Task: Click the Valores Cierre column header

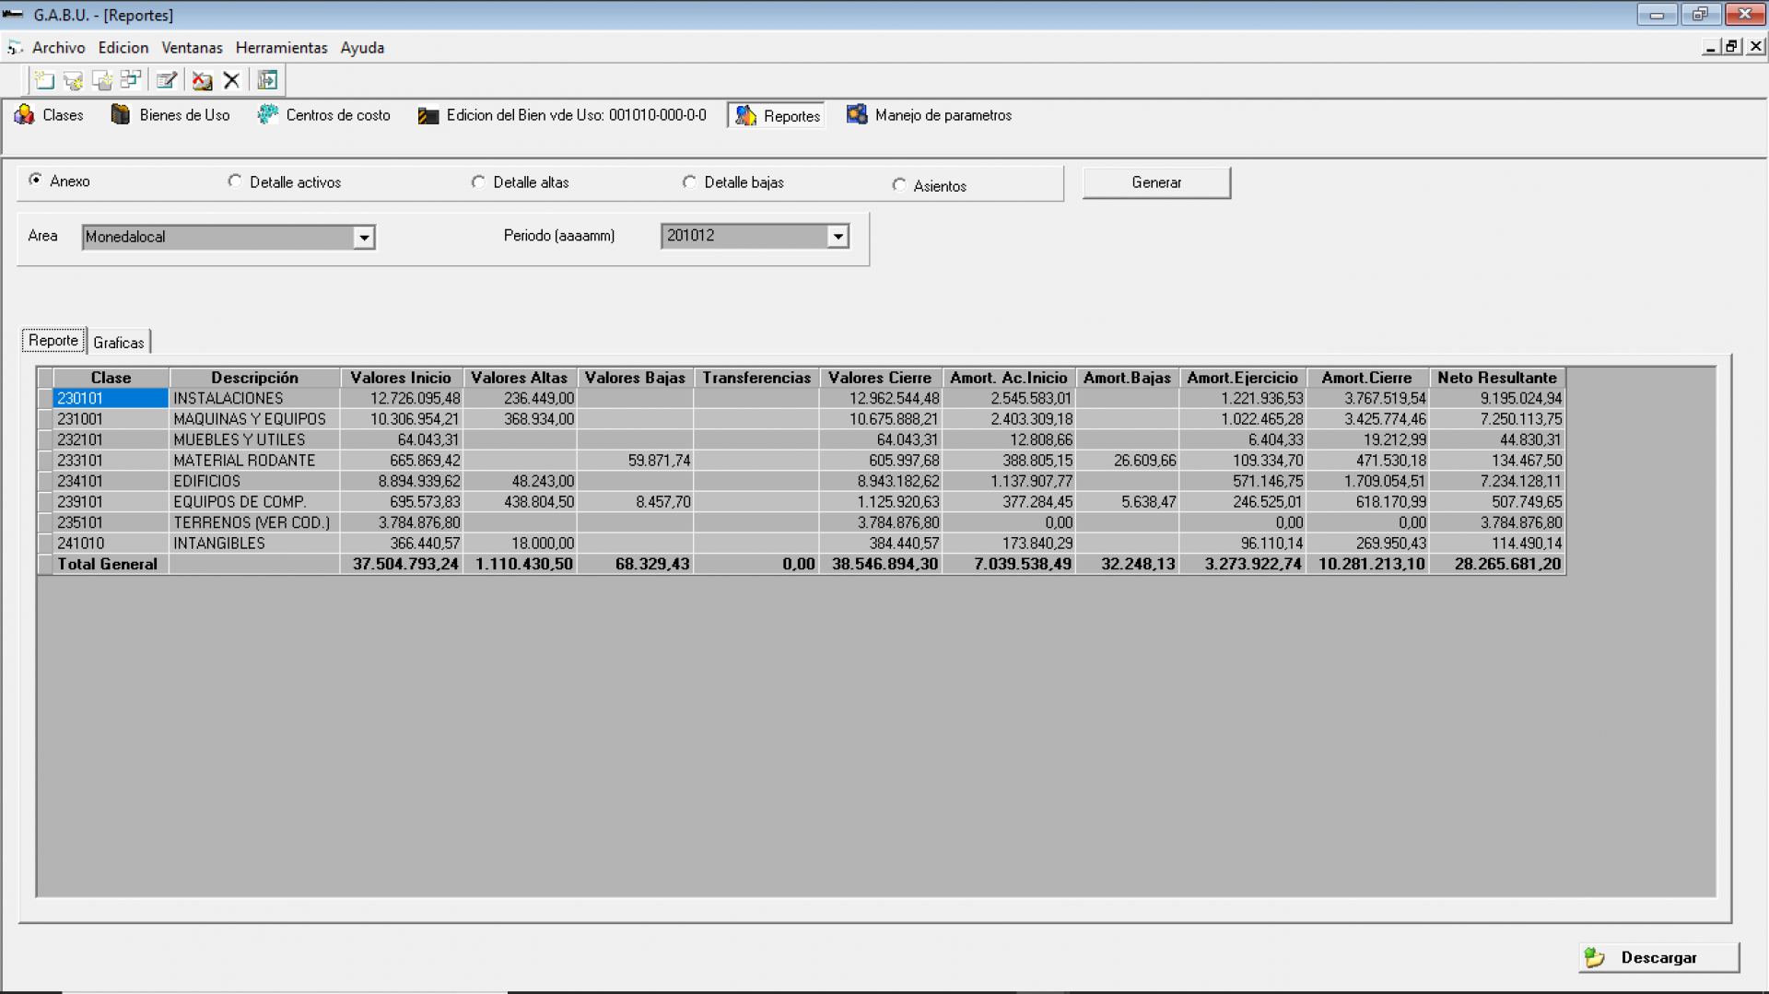Action: (x=879, y=378)
